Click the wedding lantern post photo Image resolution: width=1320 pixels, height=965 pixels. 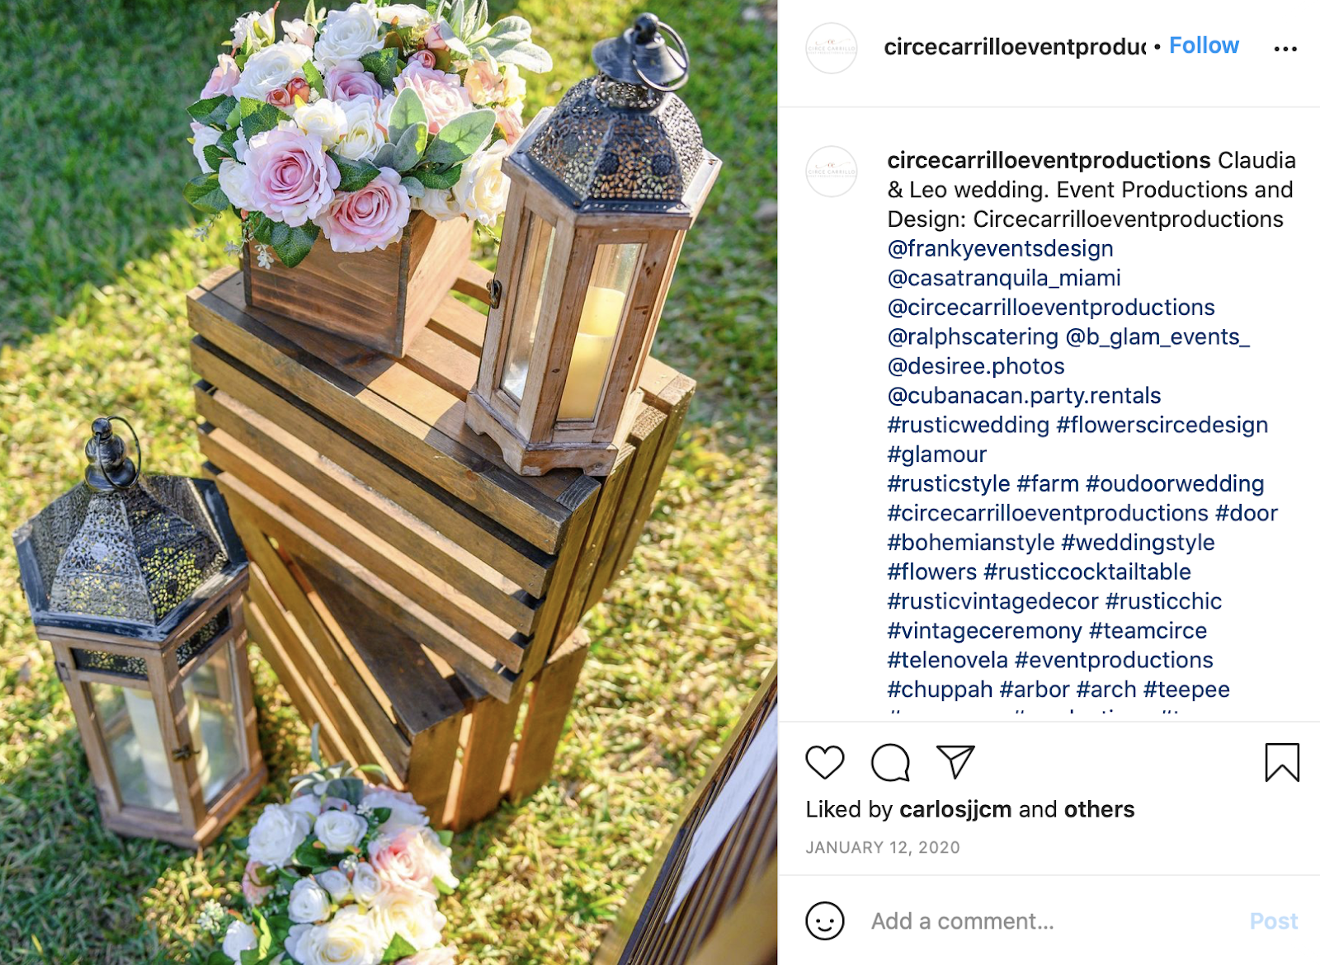[389, 482]
